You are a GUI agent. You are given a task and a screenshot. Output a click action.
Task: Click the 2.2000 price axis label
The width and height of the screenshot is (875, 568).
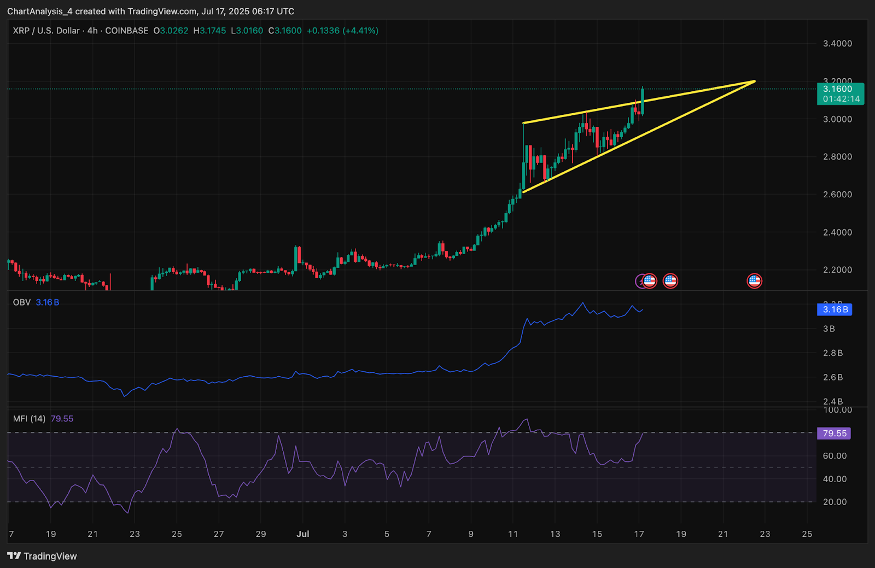(x=837, y=270)
